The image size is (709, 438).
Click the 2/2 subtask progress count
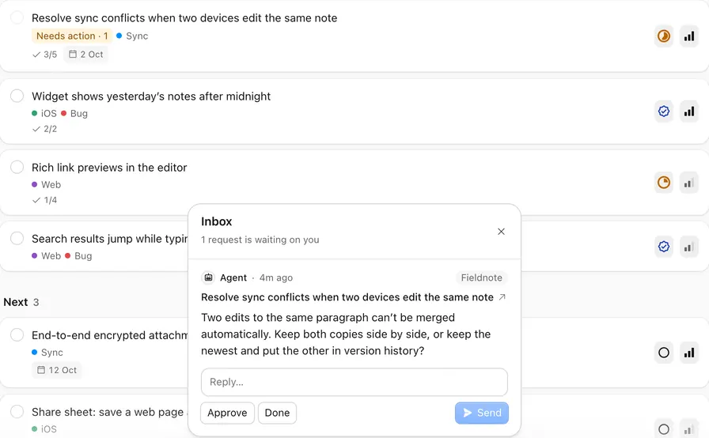click(x=45, y=129)
